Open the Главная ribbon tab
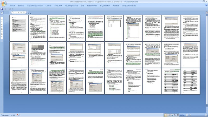The width and height of the screenshot is (208, 117). tap(12, 6)
